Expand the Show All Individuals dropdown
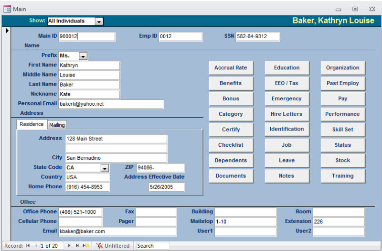 [x=98, y=21]
